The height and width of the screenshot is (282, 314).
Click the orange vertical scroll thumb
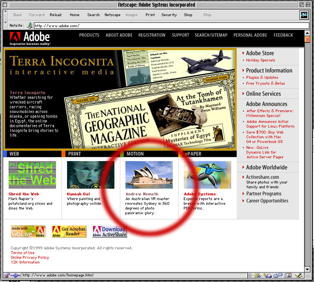click(x=307, y=39)
